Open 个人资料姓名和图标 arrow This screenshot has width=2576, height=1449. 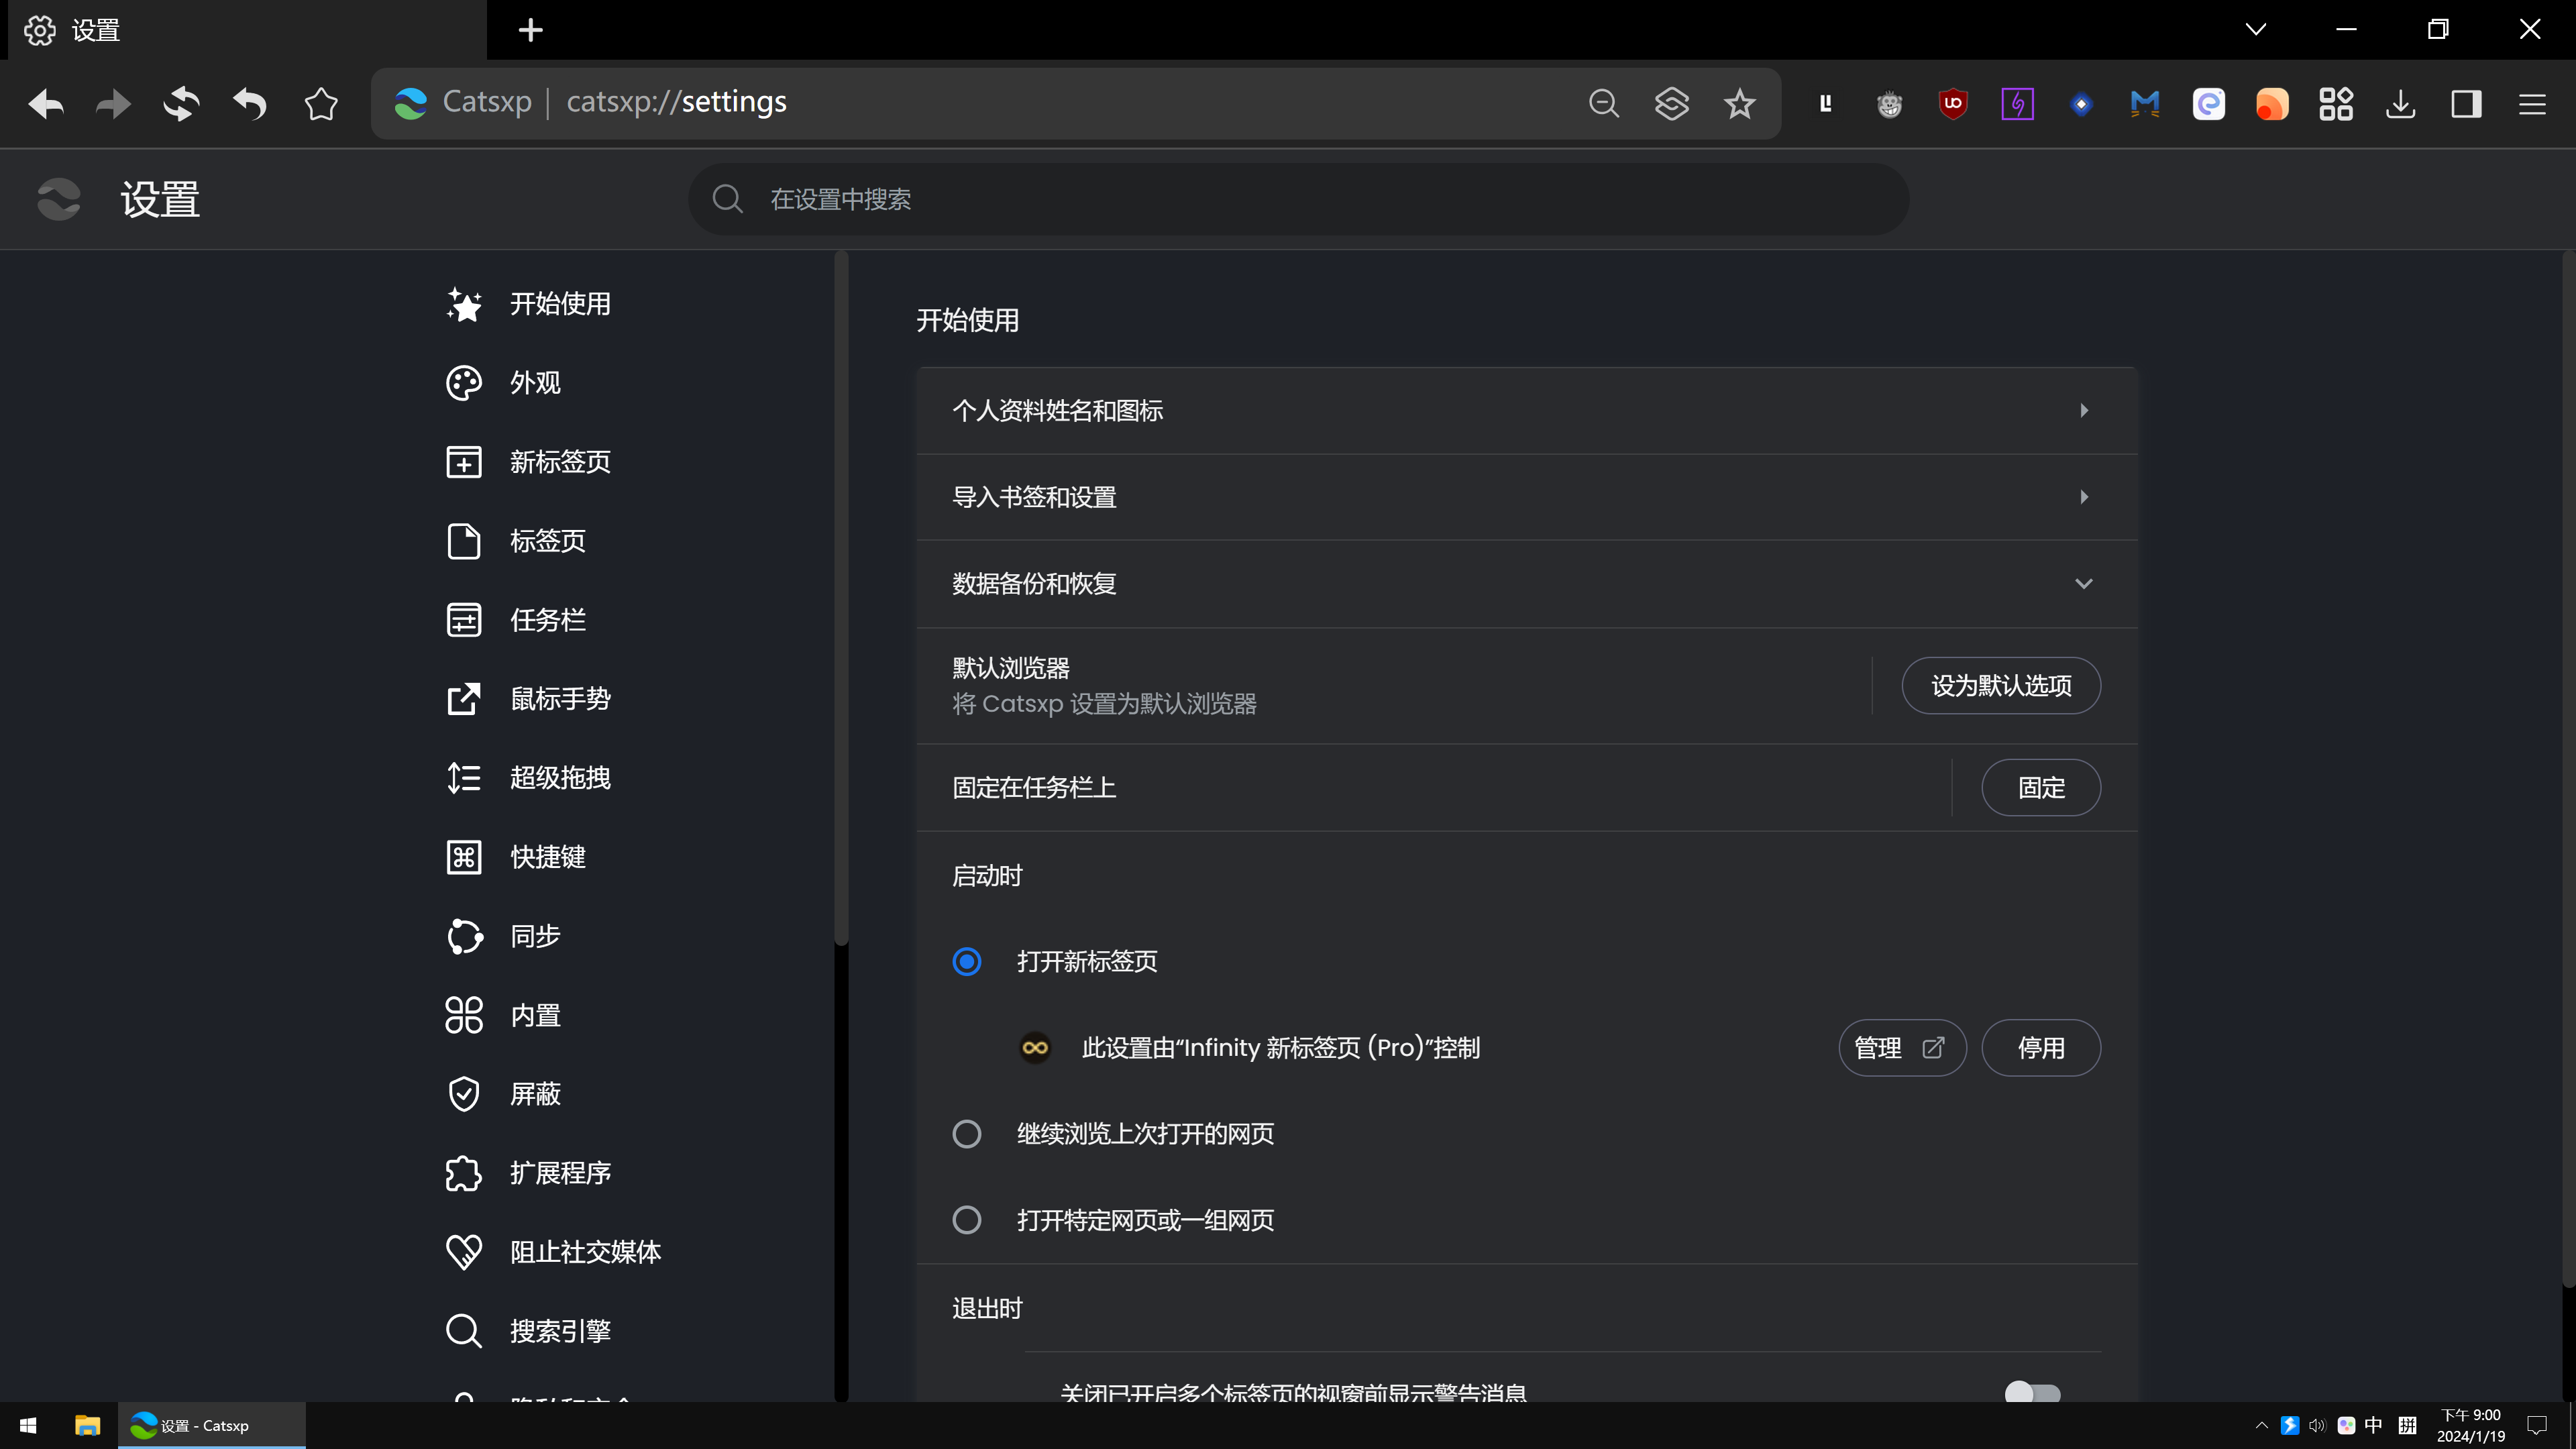click(x=2083, y=410)
